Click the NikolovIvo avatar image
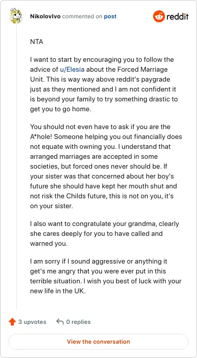Image resolution: width=197 pixels, height=358 pixels. 16,16
